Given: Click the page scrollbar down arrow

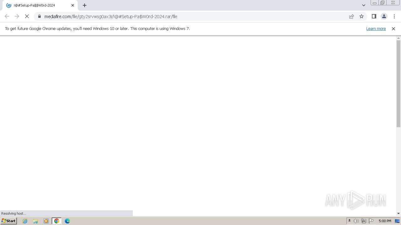Looking at the screenshot, I should point(398,213).
